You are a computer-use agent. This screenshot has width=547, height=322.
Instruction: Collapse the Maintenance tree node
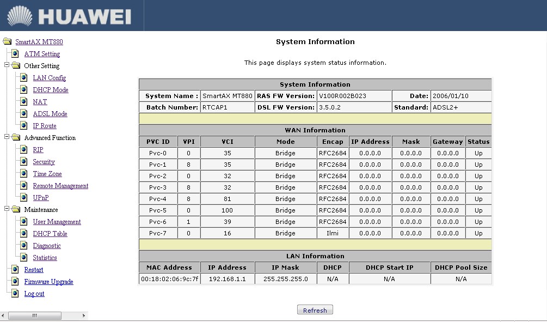(7, 209)
